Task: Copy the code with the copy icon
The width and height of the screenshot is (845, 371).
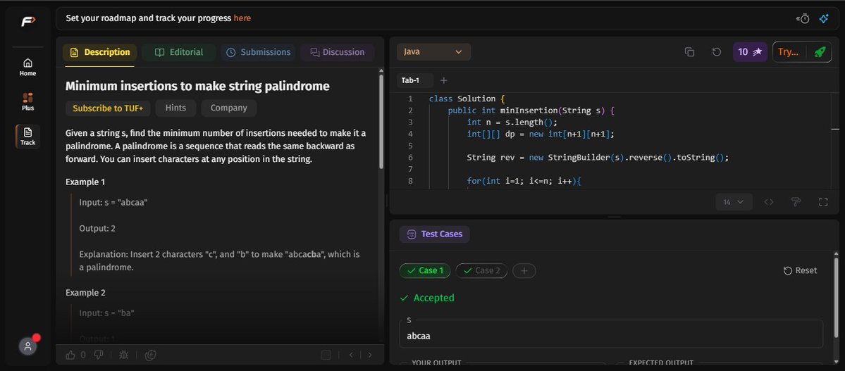Action: pos(689,52)
